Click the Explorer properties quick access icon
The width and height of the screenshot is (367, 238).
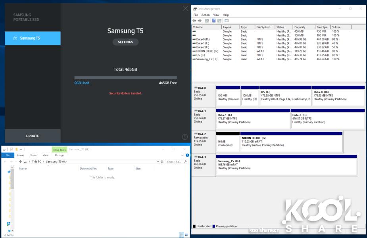12,149
